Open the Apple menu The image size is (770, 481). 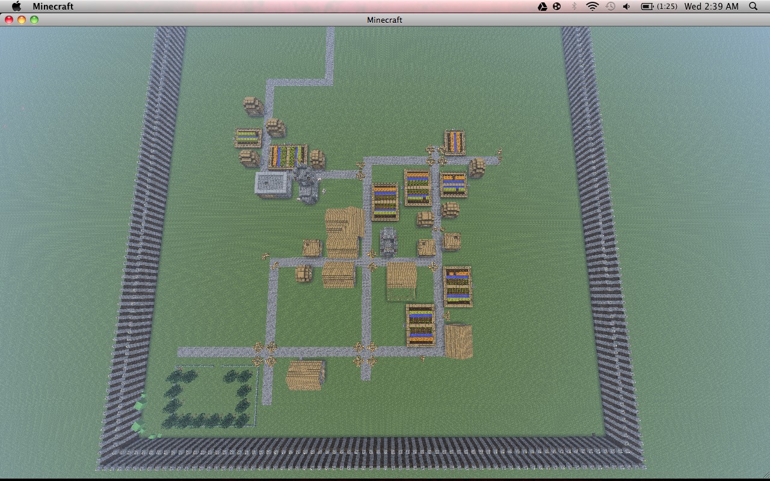[x=16, y=7]
